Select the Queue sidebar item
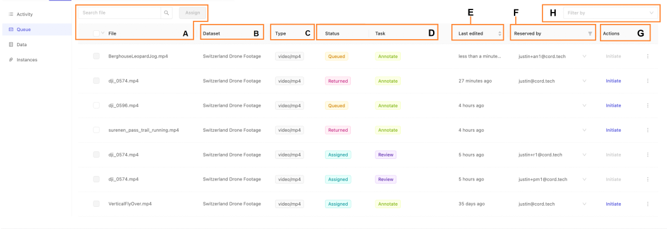The height and width of the screenshot is (229, 667). point(36,29)
